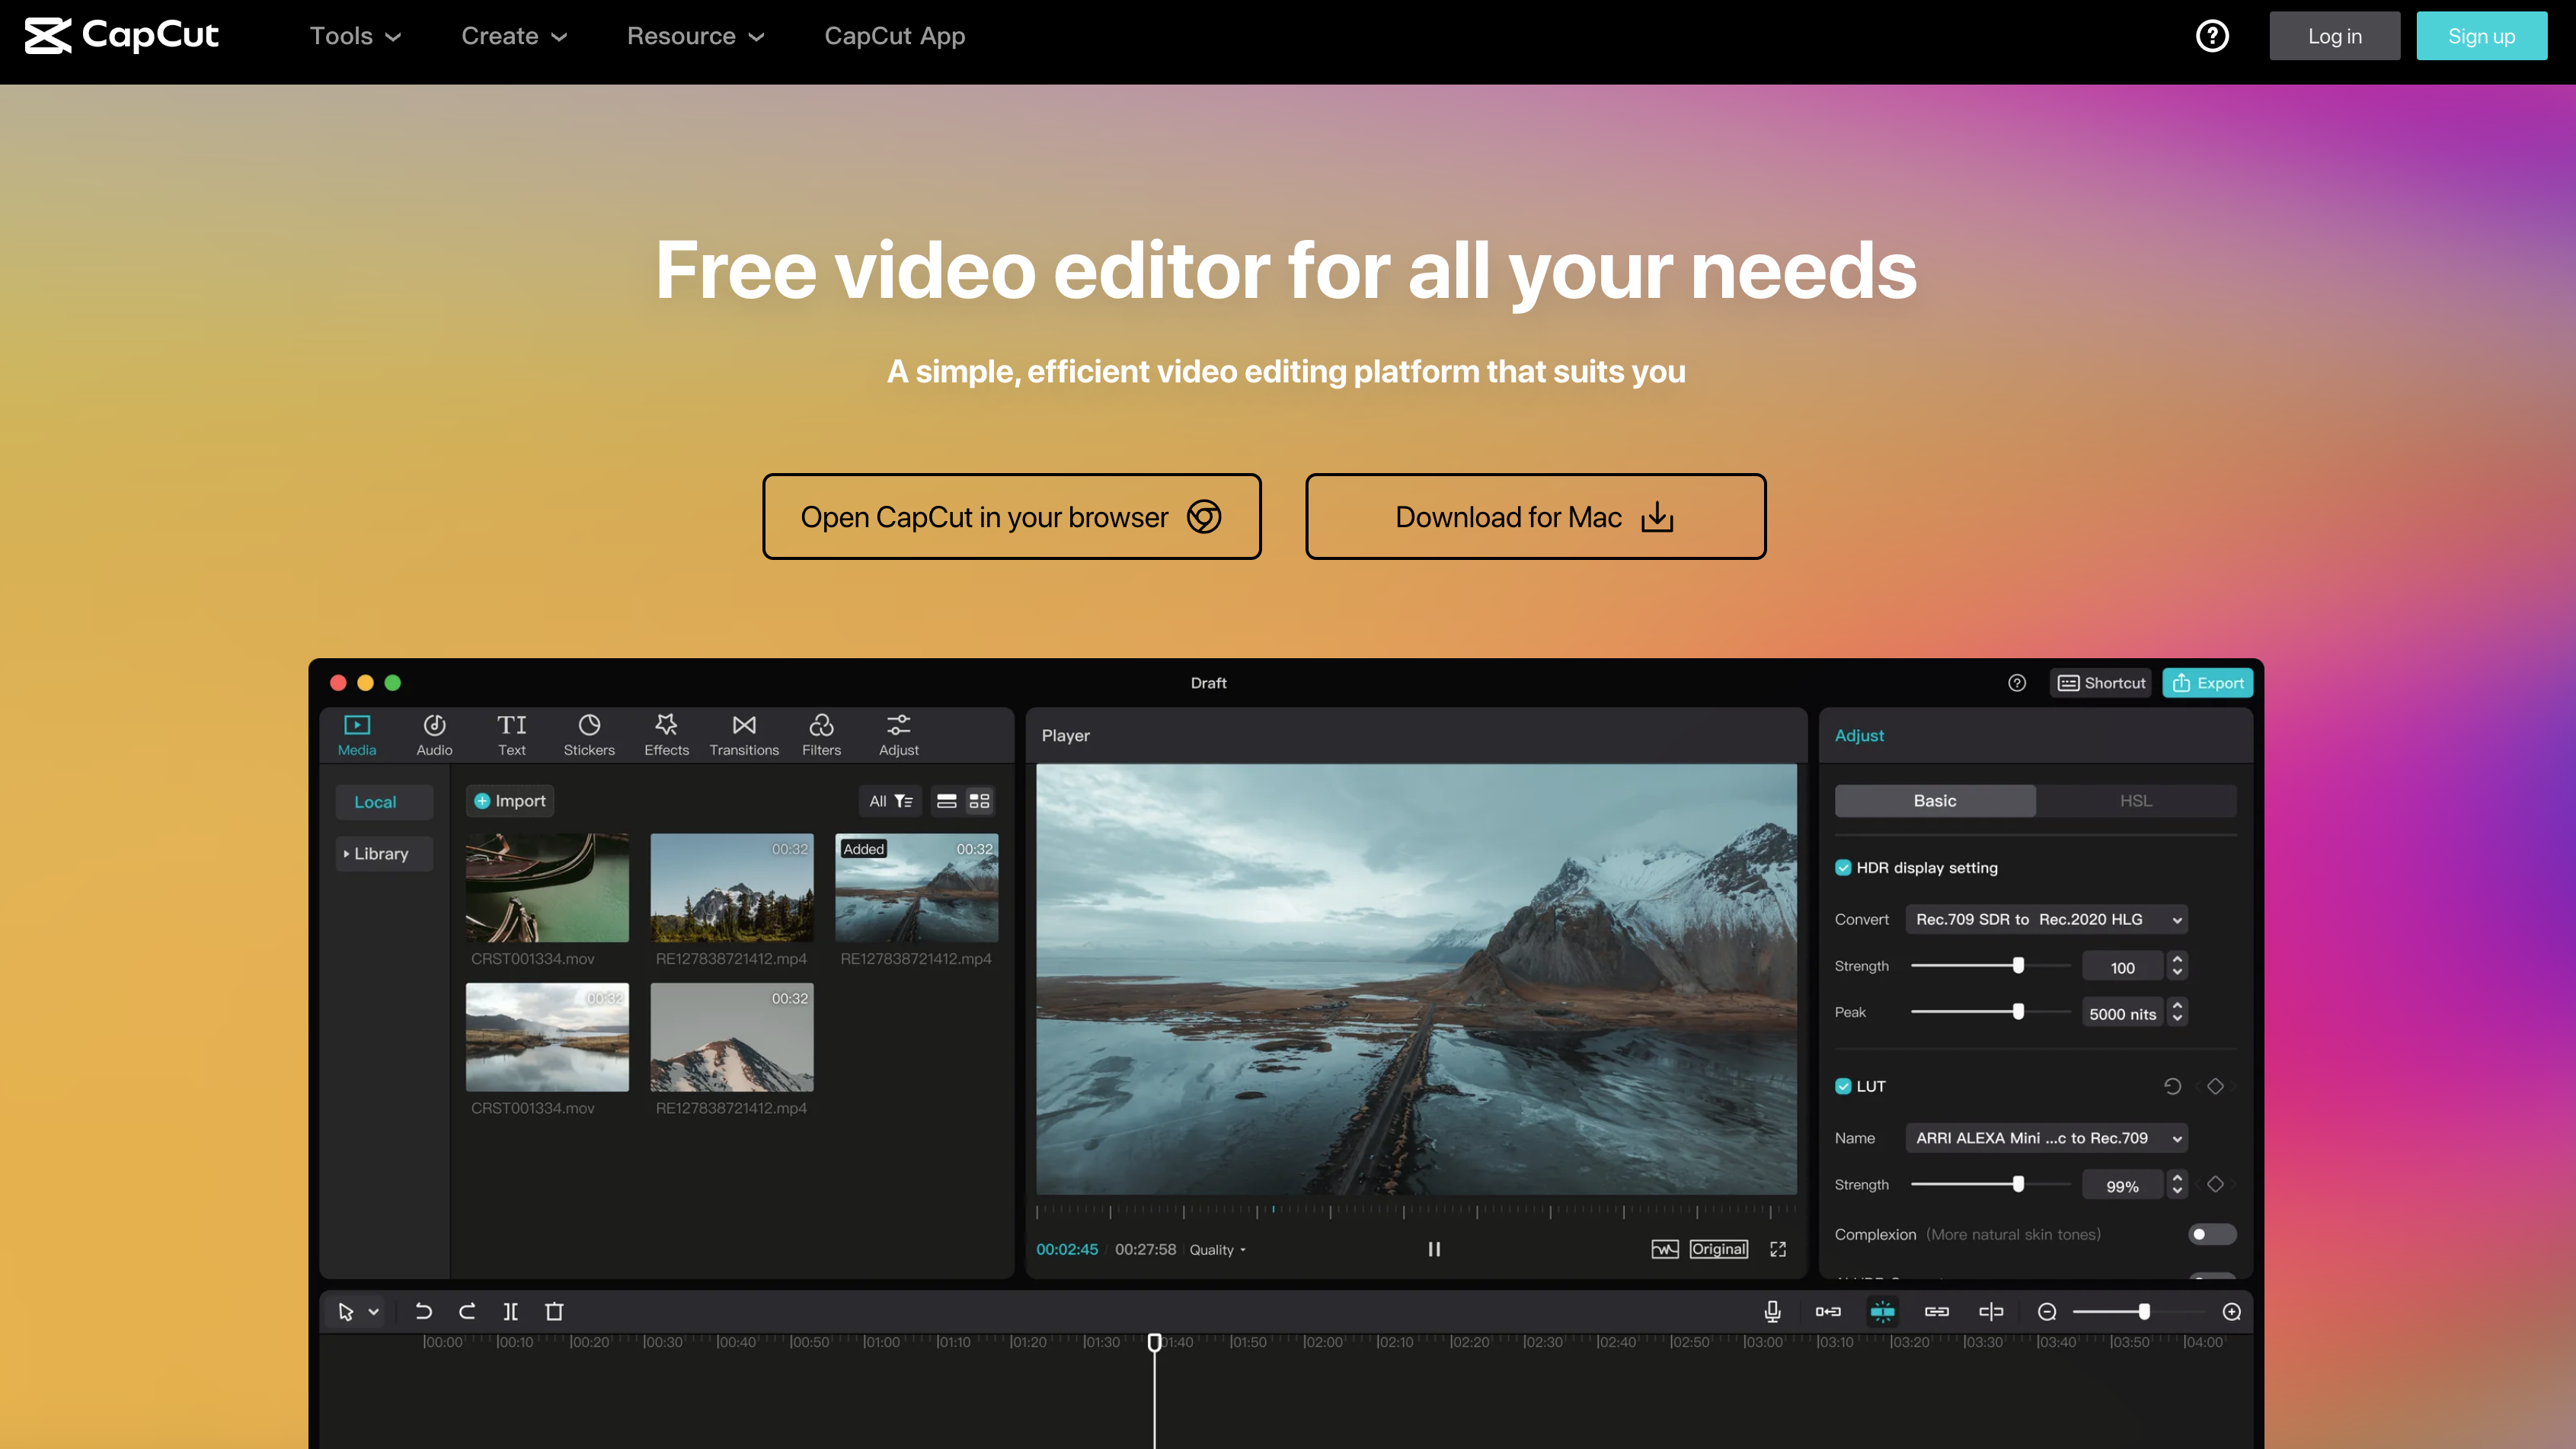Click the HDR Strength slider handle
The width and height of the screenshot is (2576, 1449).
2018,966
